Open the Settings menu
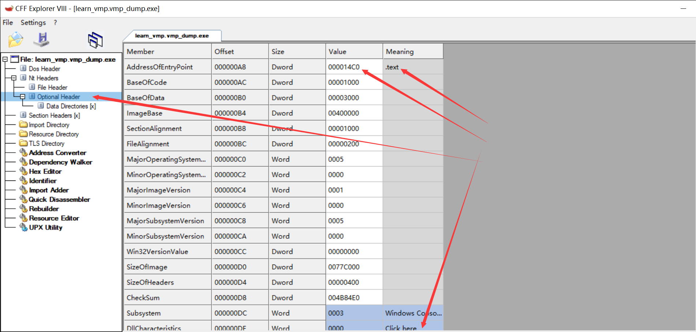The height and width of the screenshot is (332, 696). pos(33,23)
